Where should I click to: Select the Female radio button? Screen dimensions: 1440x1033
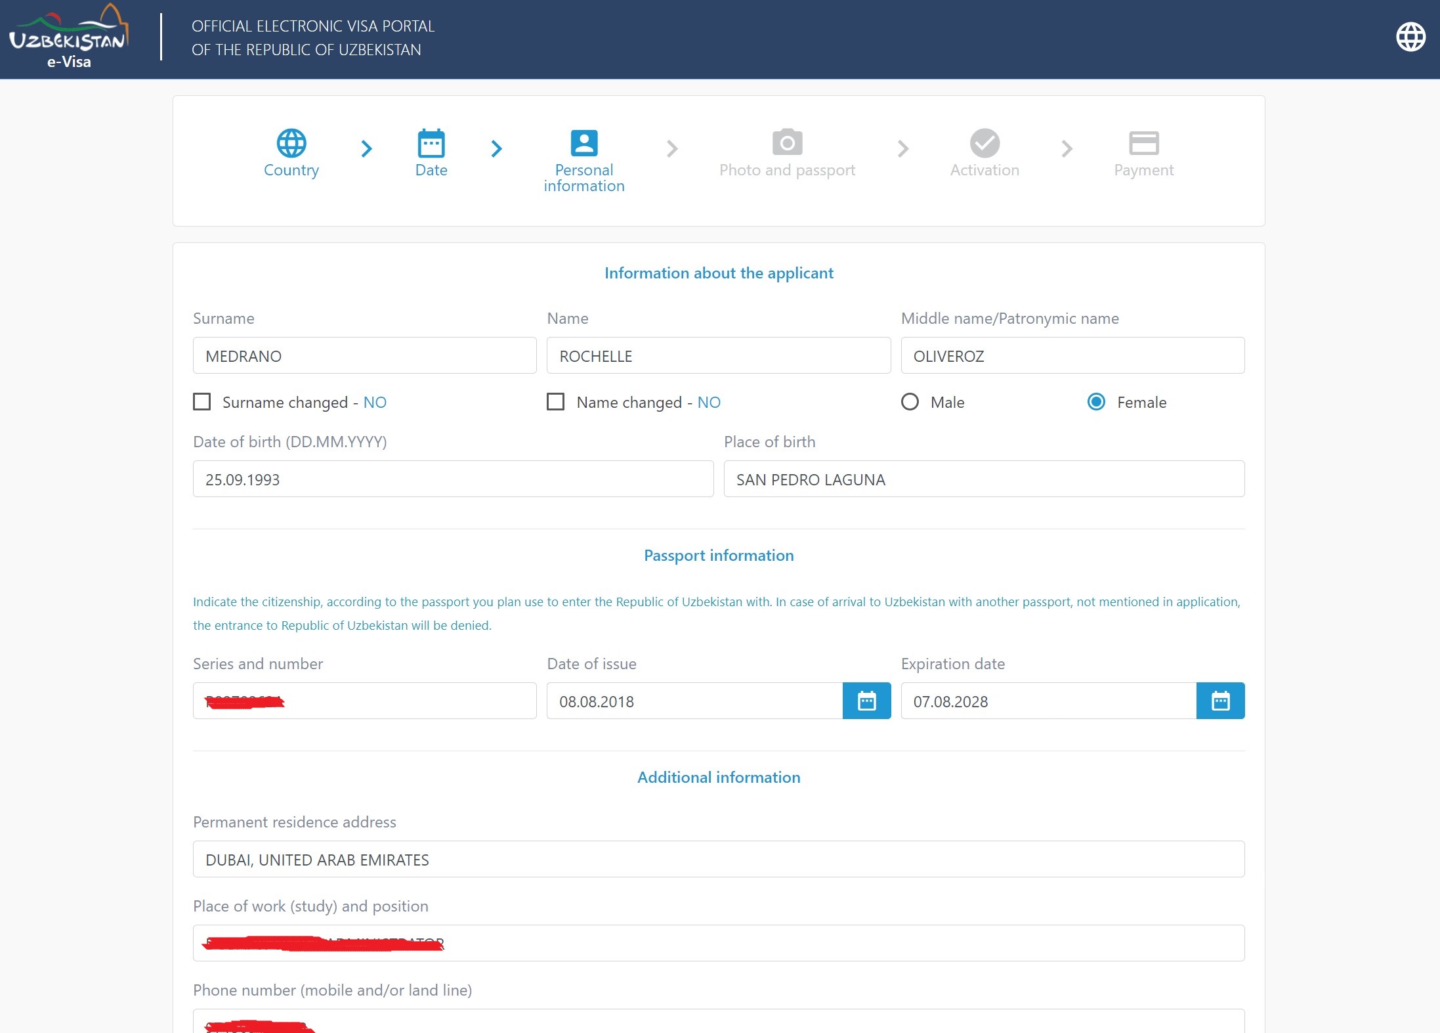coord(1096,401)
